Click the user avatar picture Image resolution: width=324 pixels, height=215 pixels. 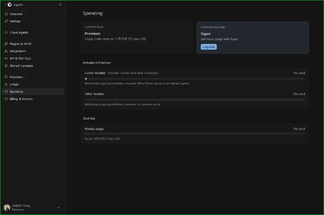tap(7, 207)
